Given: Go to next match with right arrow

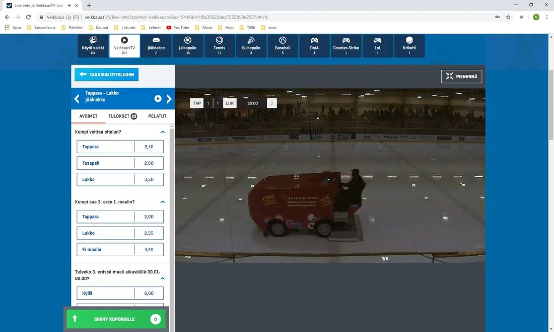Looking at the screenshot, I should tap(169, 99).
